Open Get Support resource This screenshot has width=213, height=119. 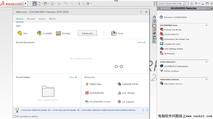pyautogui.click(x=126, y=102)
